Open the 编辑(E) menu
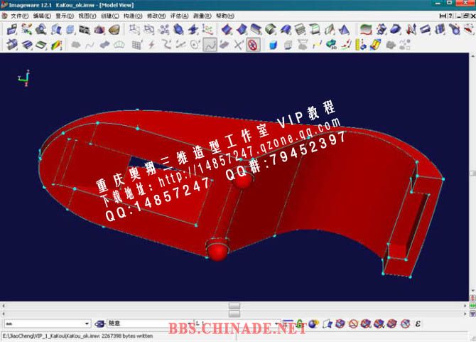Screen dimensions: 476x342 (42, 16)
